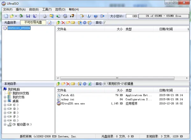Click red X delete in local directory toolbar
Viewport: 191px width, 140px height.
point(68,84)
